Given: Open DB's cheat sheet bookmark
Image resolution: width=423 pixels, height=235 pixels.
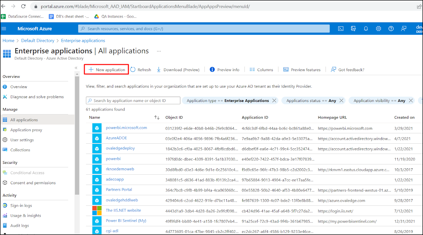Looking at the screenshot, I should click(x=69, y=16).
